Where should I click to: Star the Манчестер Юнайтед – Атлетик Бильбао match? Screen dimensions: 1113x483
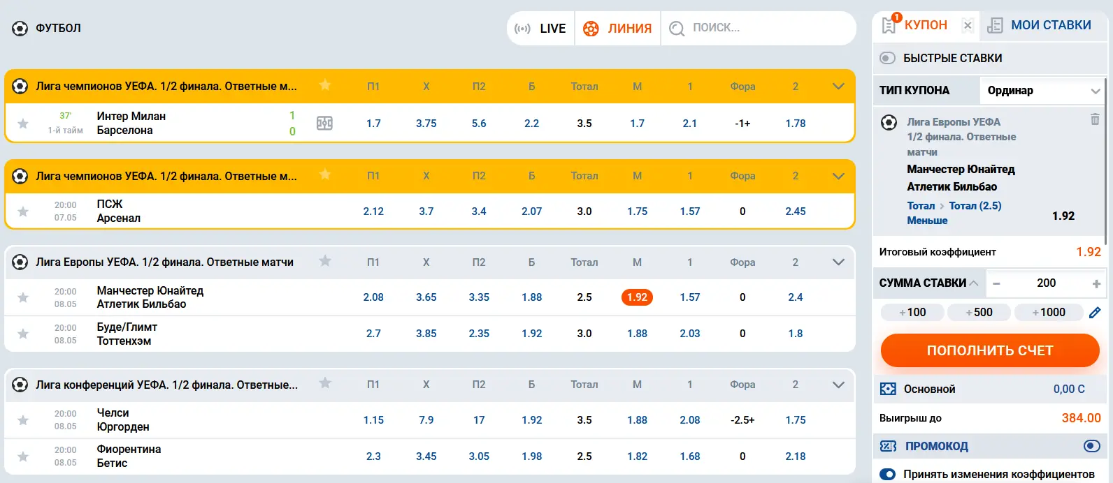point(23,297)
